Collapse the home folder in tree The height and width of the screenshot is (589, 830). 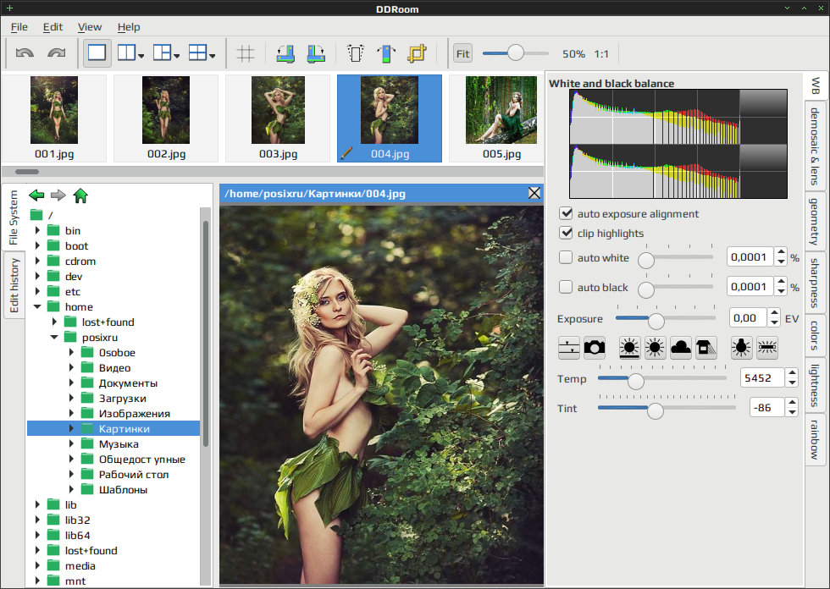click(37, 306)
